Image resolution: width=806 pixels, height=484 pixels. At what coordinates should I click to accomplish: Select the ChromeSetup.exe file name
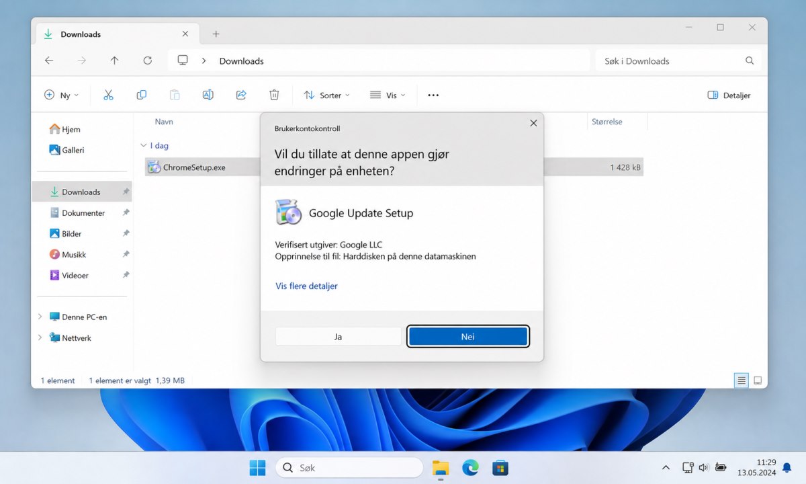point(194,167)
